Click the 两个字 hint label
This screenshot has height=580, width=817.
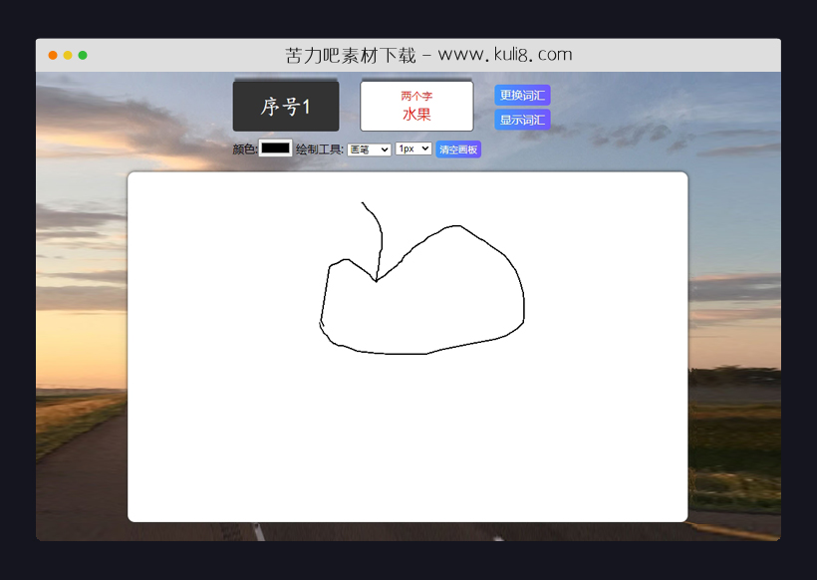click(x=415, y=95)
